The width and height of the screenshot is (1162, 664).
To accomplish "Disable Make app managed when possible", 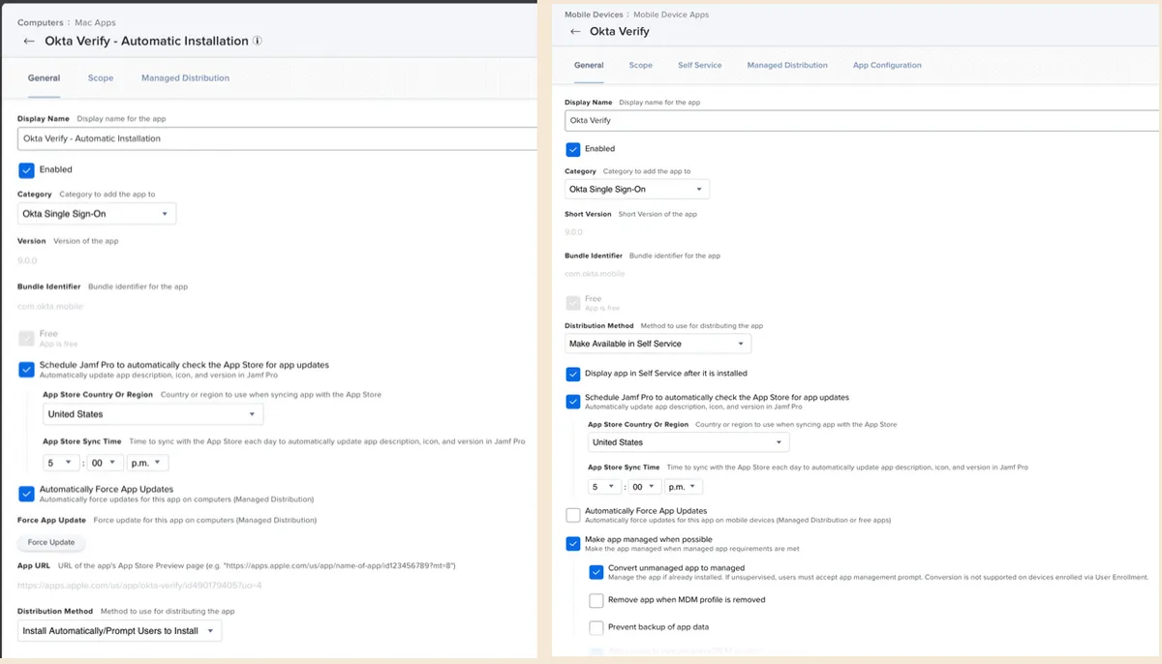I will (572, 543).
